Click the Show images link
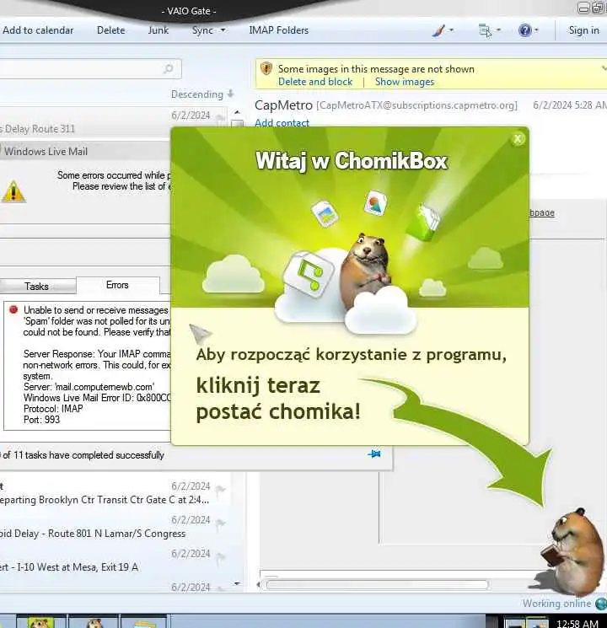 [x=405, y=82]
